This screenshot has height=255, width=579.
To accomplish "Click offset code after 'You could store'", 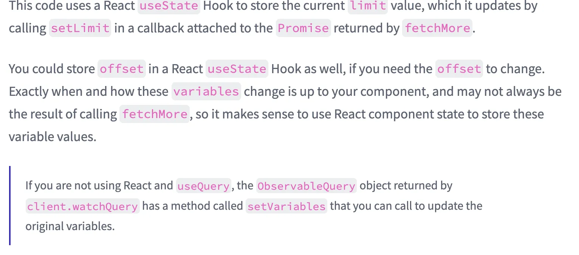I will click(121, 69).
